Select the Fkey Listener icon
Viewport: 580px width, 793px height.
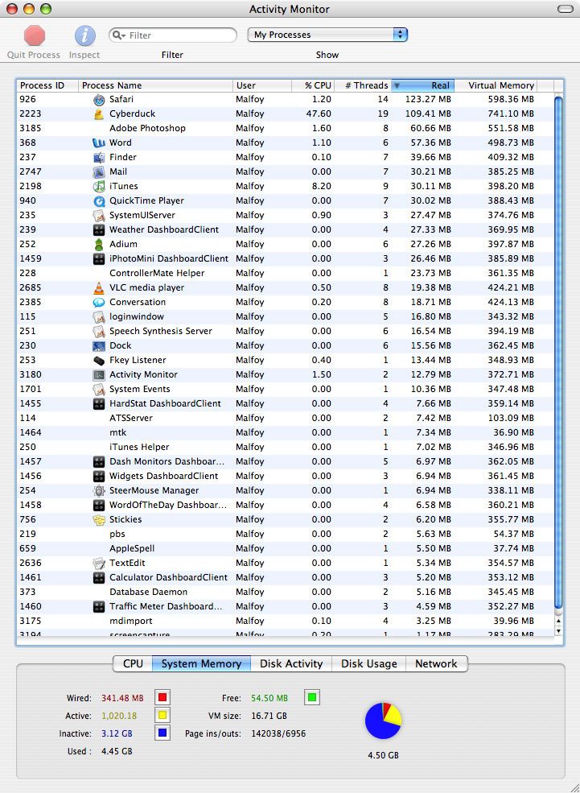click(99, 361)
